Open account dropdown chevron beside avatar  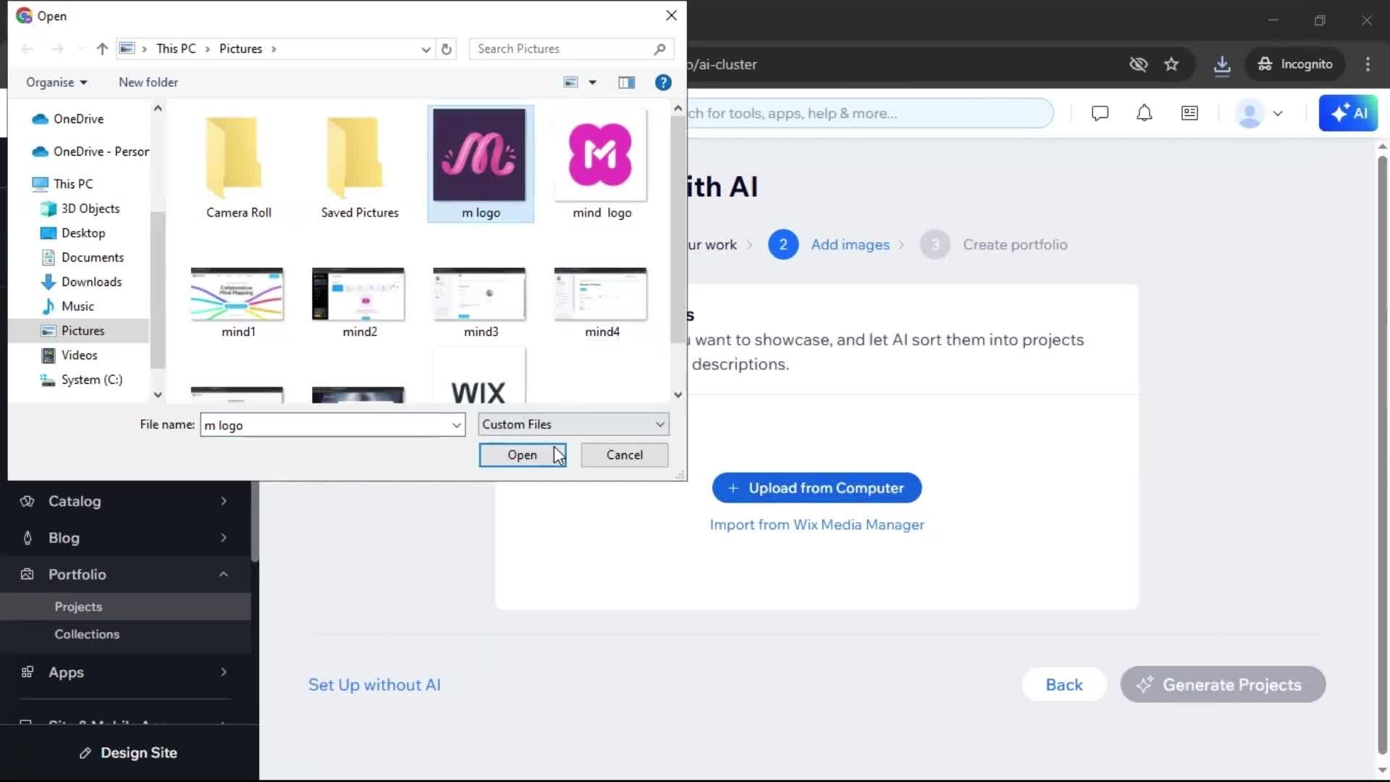tap(1278, 114)
